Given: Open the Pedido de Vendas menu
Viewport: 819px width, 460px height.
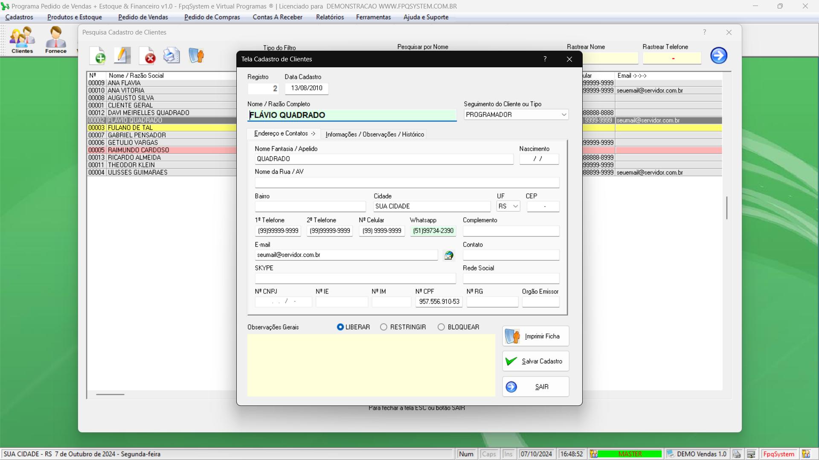Looking at the screenshot, I should 143,17.
